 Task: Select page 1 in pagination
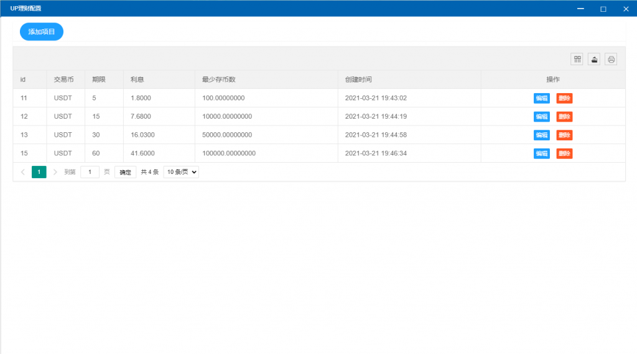coord(39,172)
